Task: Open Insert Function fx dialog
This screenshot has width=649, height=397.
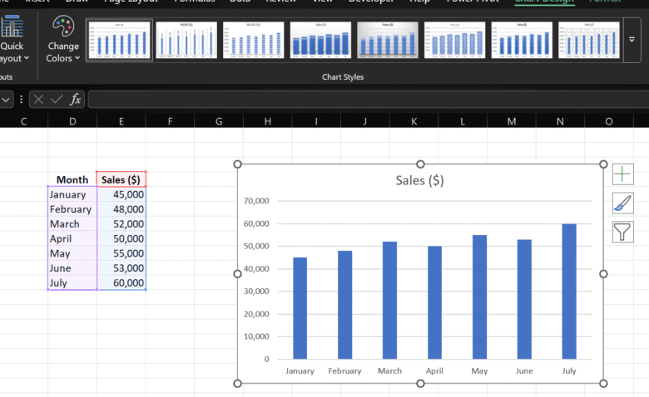Action: click(76, 100)
